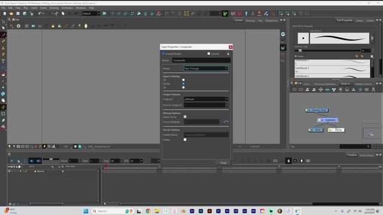Click the sound speaker icon in timeline toolbar
Screen dimensions: 383x215
tap(32, 161)
